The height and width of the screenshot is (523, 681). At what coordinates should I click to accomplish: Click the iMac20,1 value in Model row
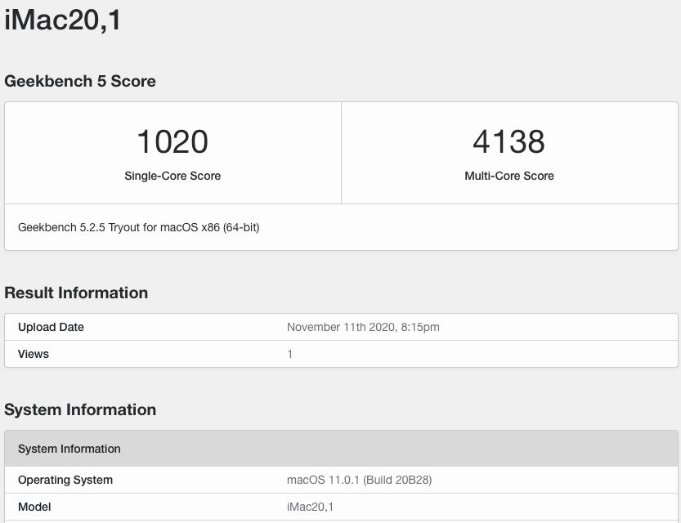click(310, 507)
